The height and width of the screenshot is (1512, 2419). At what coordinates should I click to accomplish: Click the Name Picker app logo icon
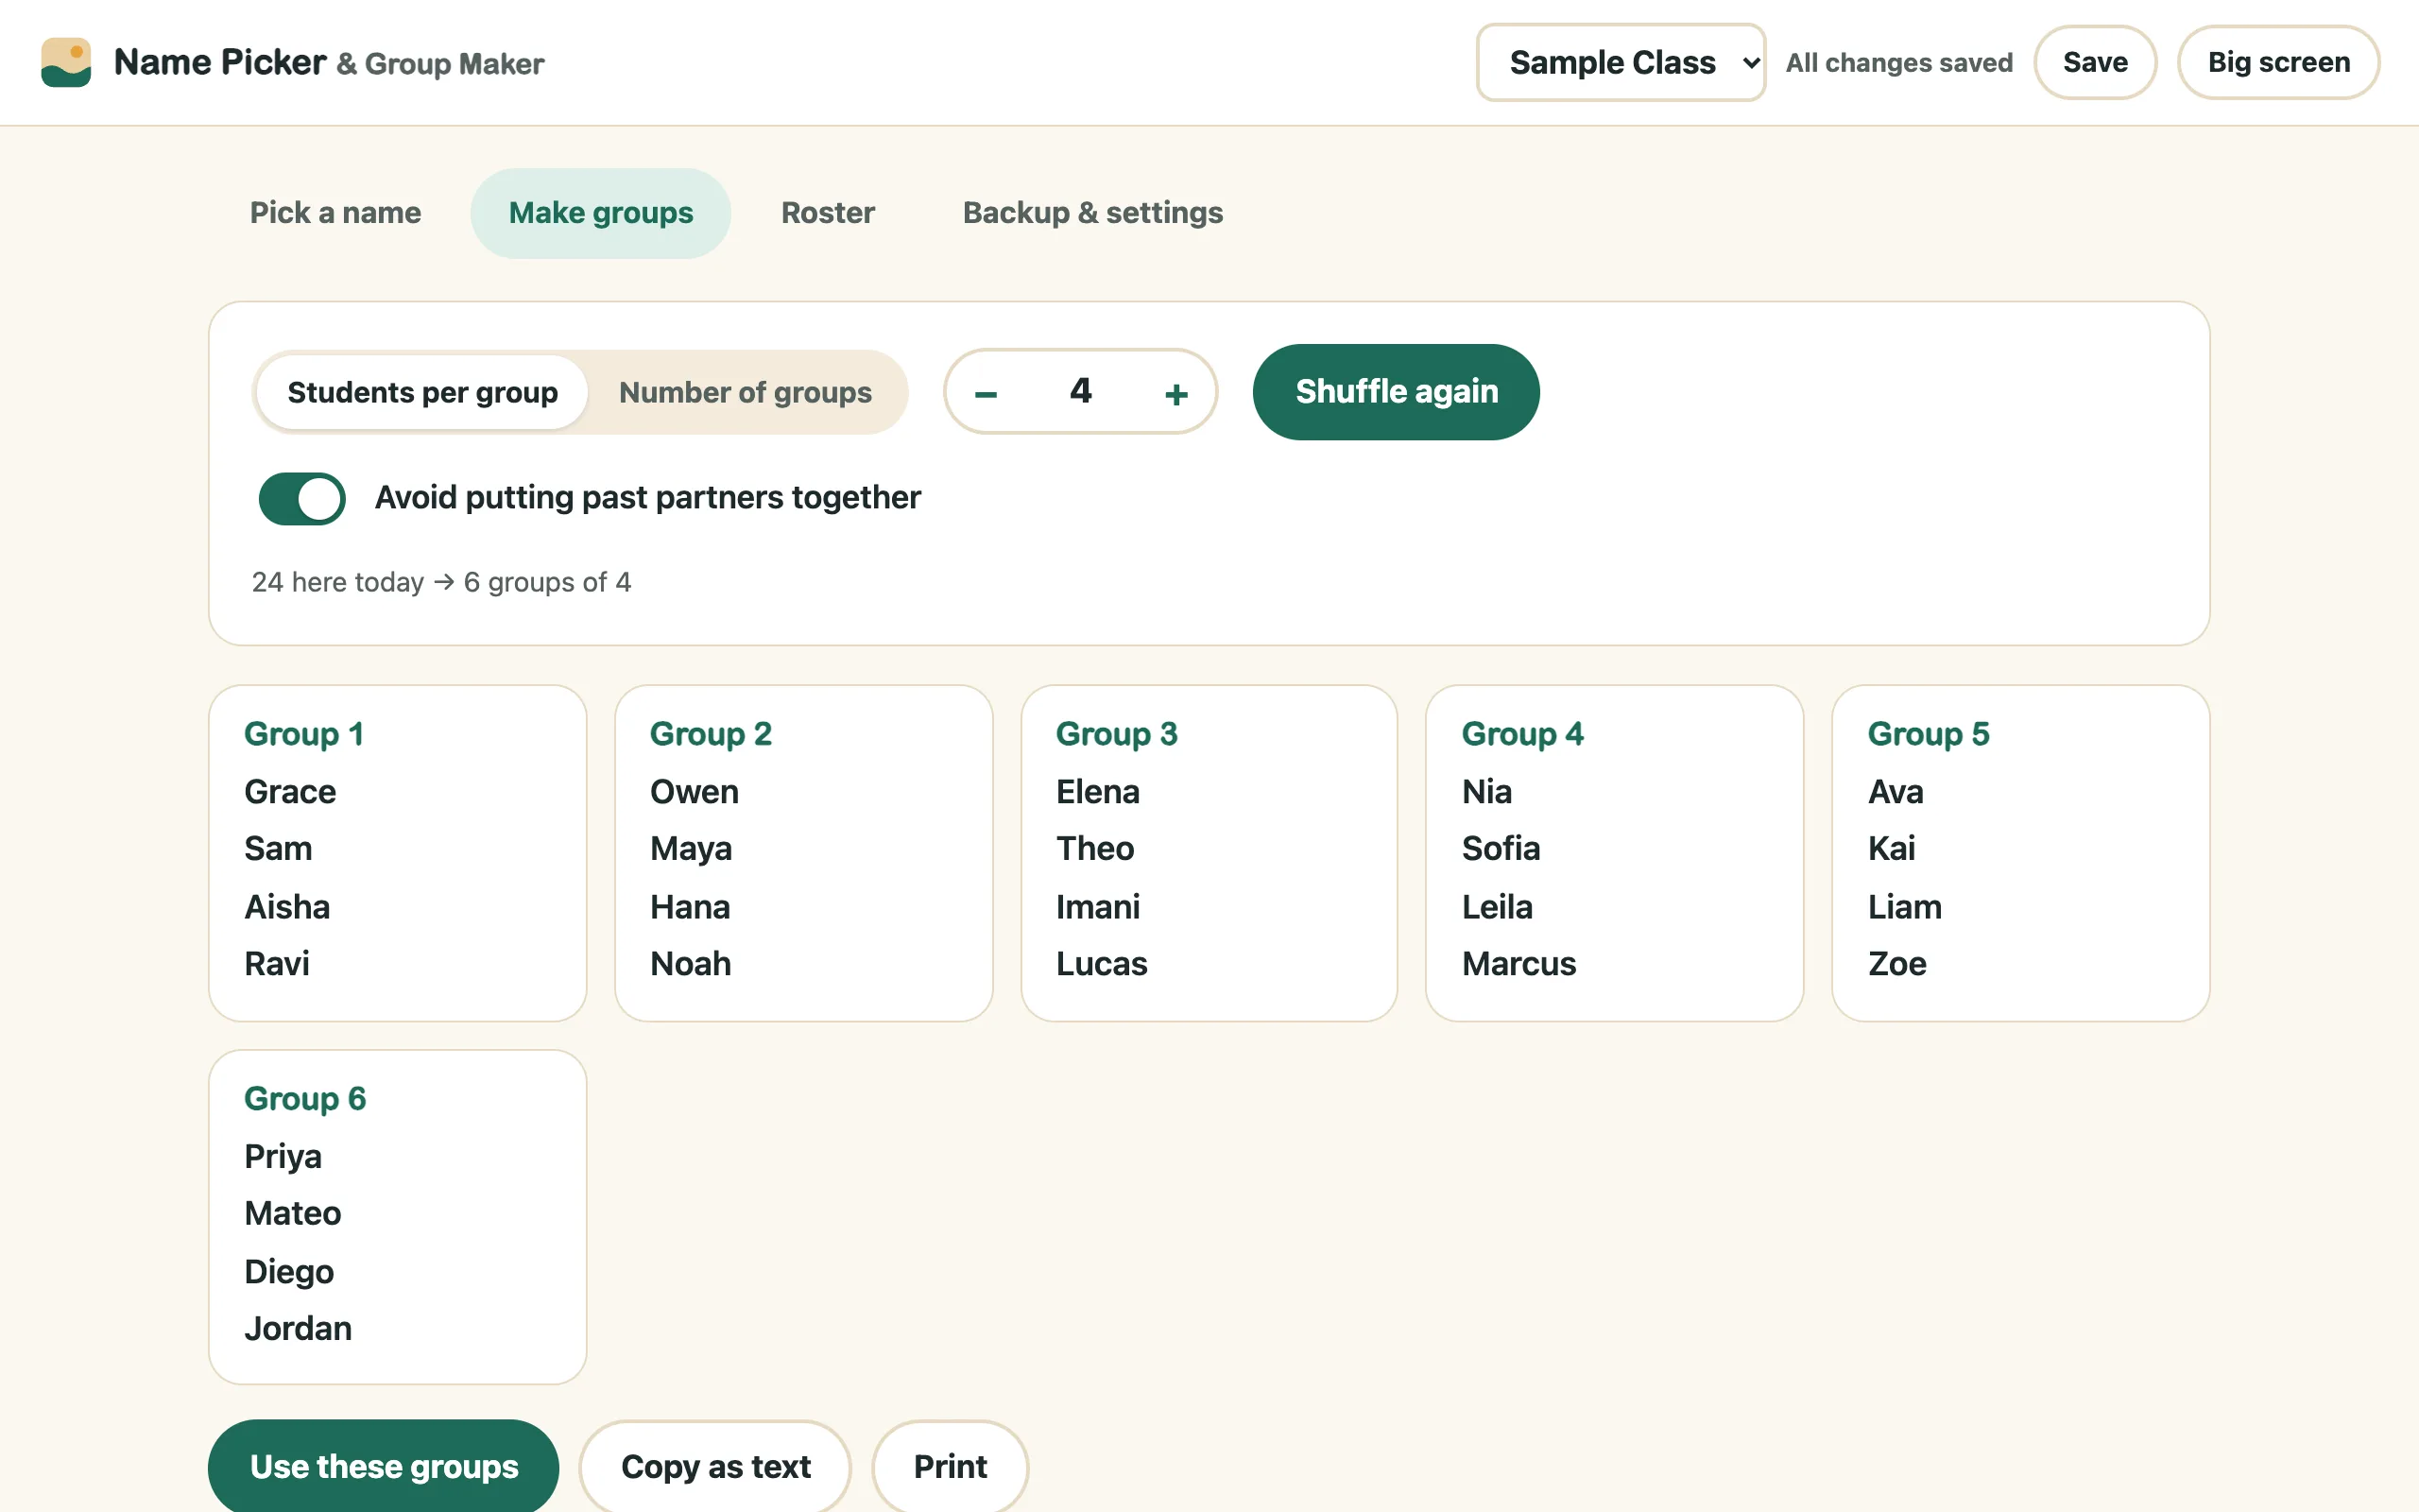pyautogui.click(x=66, y=62)
